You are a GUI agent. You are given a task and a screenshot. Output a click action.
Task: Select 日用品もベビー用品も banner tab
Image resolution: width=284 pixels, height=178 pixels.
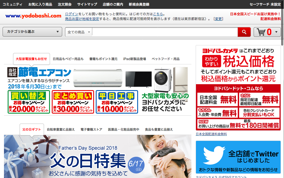pos(68,59)
